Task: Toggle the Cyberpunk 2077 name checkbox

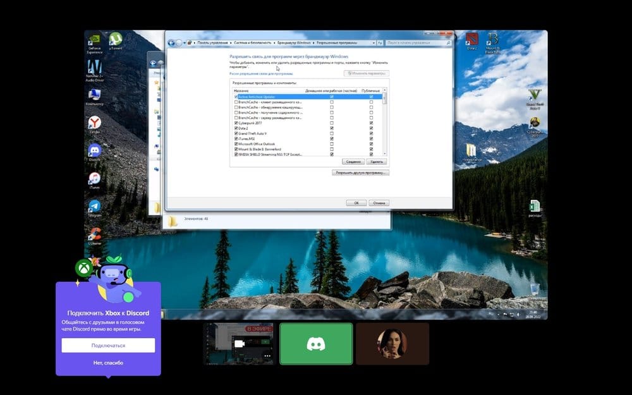Action: pos(236,123)
